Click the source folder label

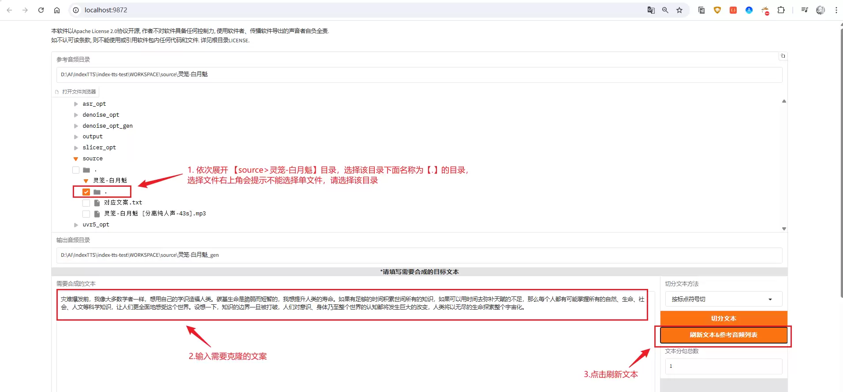93,159
